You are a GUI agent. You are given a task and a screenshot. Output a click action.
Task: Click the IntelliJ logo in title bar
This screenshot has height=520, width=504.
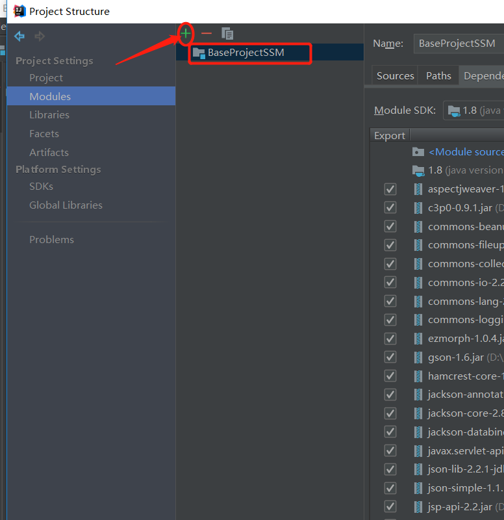tap(19, 11)
